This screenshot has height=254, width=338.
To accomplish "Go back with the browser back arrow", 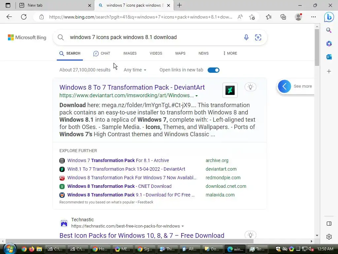I will tap(9, 17).
